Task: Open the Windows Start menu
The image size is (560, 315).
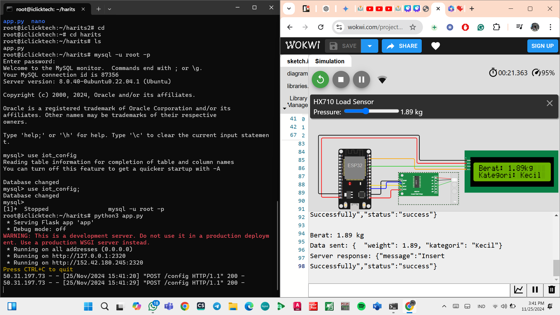Action: pos(88,306)
